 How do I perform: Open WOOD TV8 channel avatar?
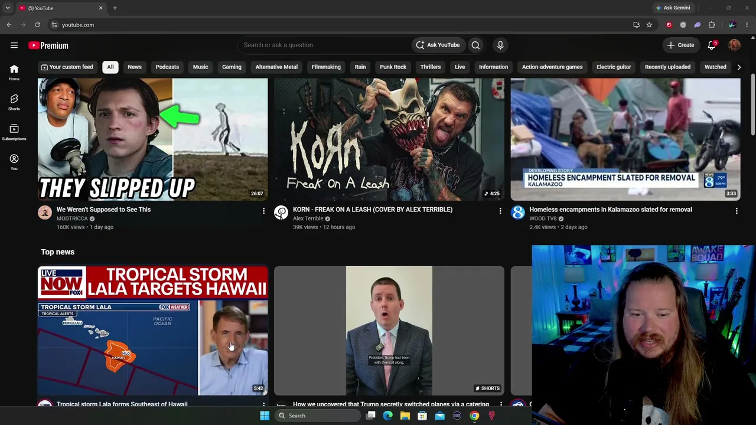518,212
